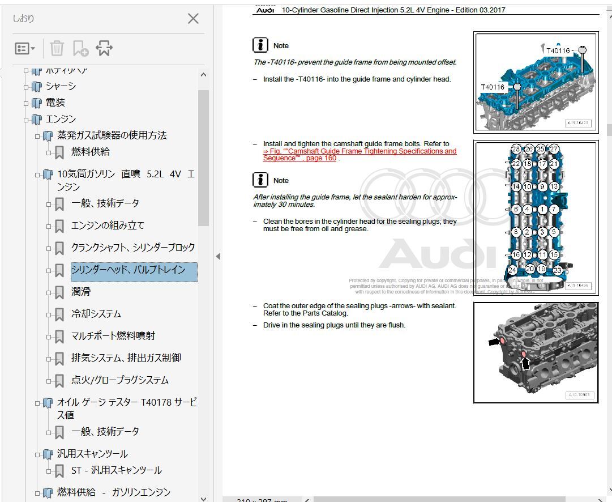Go to the マルチポート燃料噴射 bookmark
Viewport: 612px width, 502px height.
113,335
